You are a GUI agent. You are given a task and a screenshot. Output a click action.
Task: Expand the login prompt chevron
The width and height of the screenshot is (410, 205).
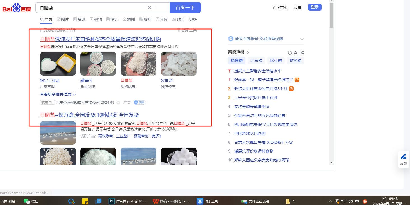pyautogui.click(x=302, y=39)
